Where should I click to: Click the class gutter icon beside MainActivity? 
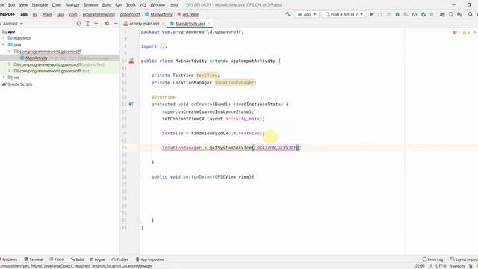pos(131,61)
